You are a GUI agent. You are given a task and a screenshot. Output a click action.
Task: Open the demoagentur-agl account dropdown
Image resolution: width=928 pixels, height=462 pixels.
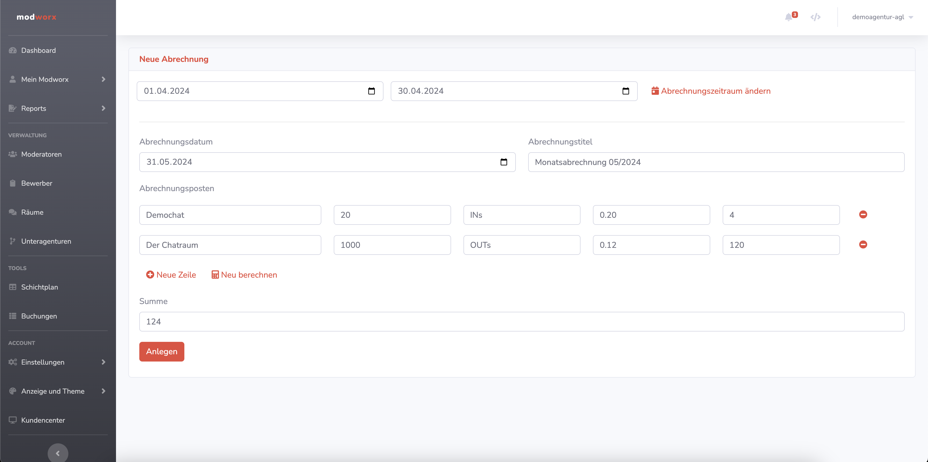coord(882,17)
